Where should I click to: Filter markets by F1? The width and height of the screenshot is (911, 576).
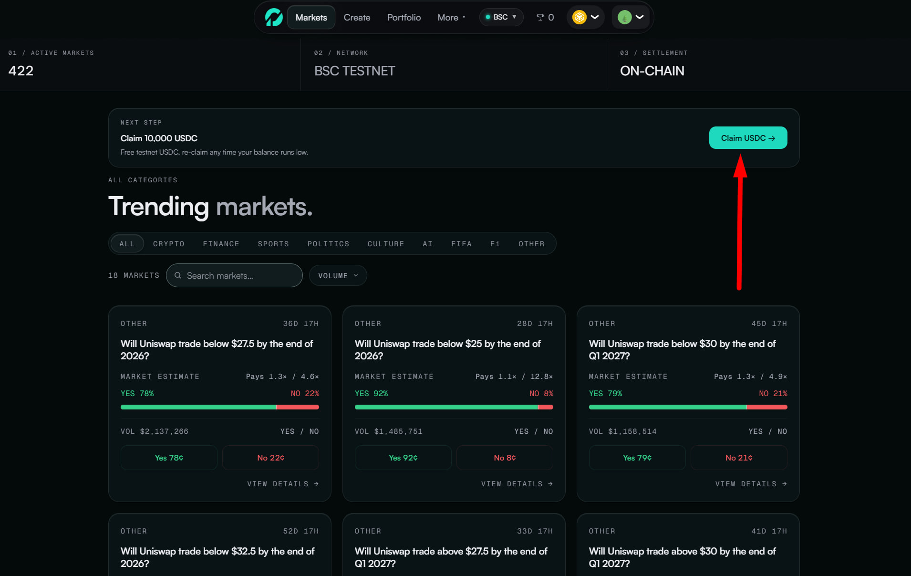495,243
